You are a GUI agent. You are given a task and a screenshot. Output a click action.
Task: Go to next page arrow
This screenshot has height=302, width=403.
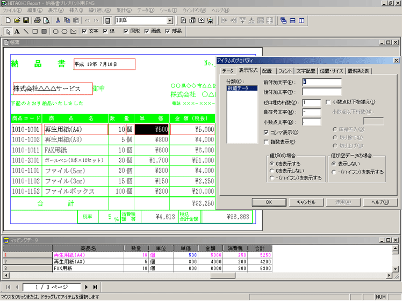[87, 287]
